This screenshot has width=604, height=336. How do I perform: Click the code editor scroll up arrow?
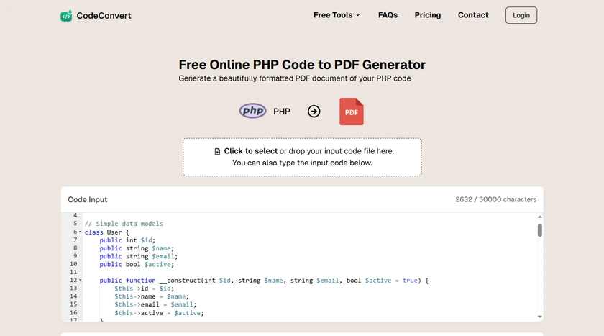pos(540,217)
